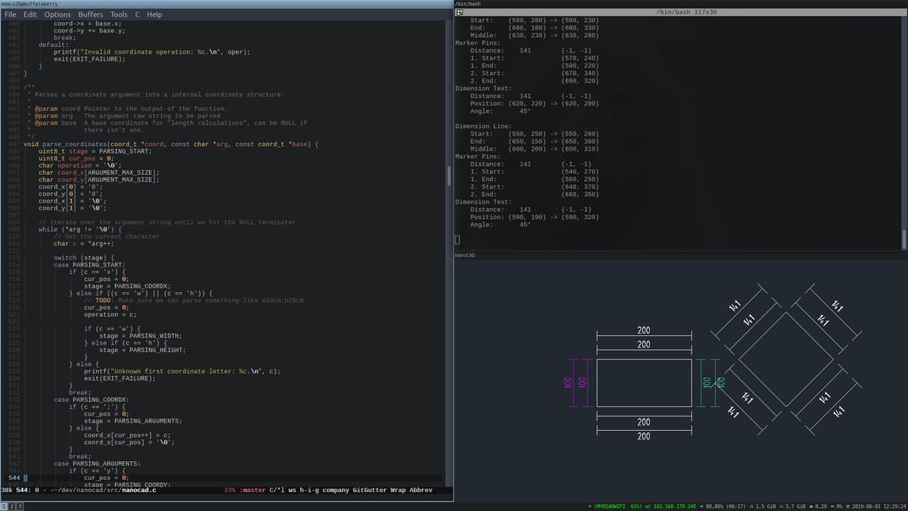Click the Abbrev minor mode label
908x511 pixels.
[x=421, y=490]
